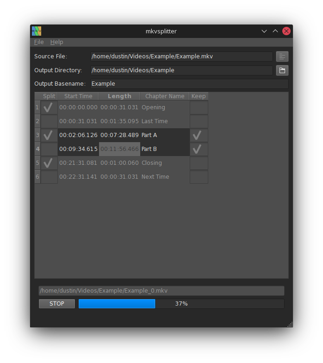Toggle Keep checkbox for Next Time chapter
323x363 pixels.
coord(199,177)
